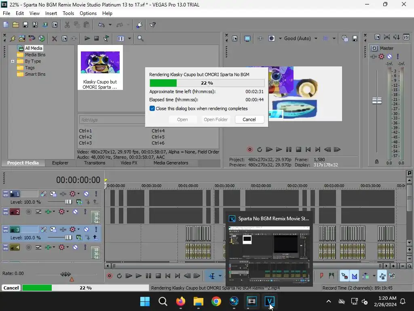Open the Overlays dropdown arrow in preview
Viewport: 414px width, 311px height.
334,38
